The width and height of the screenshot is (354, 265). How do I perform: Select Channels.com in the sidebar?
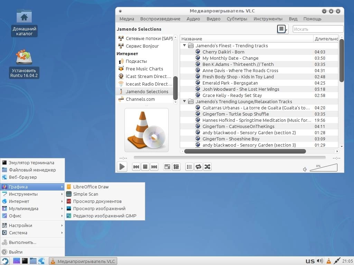click(x=145, y=99)
